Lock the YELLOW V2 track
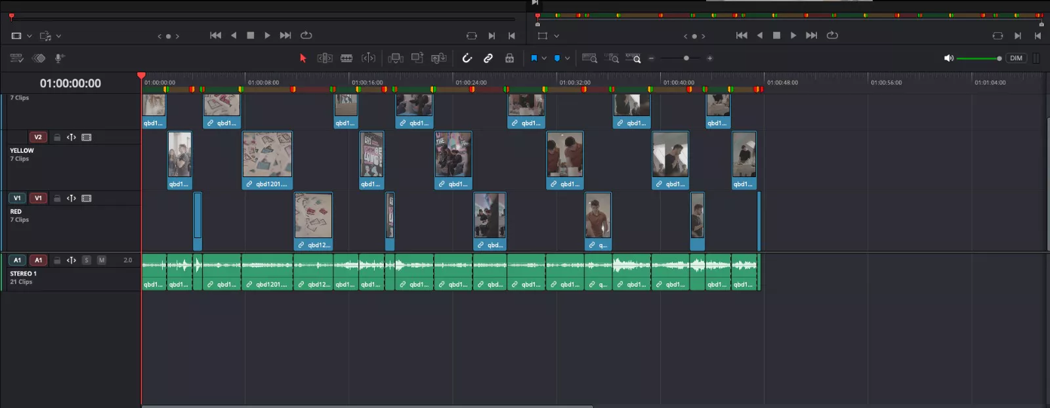The height and width of the screenshot is (408, 1050). point(57,138)
